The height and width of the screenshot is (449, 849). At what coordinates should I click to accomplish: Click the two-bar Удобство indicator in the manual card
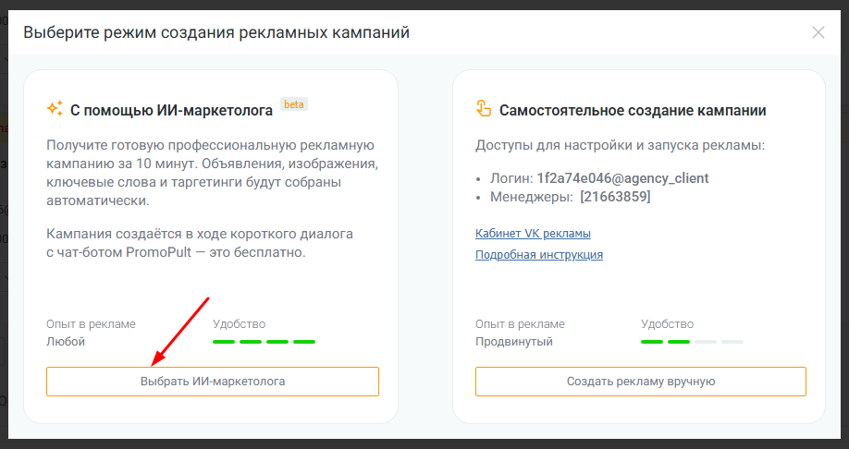692,342
